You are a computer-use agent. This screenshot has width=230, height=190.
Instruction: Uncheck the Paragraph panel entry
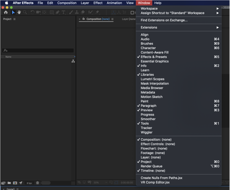179,105
